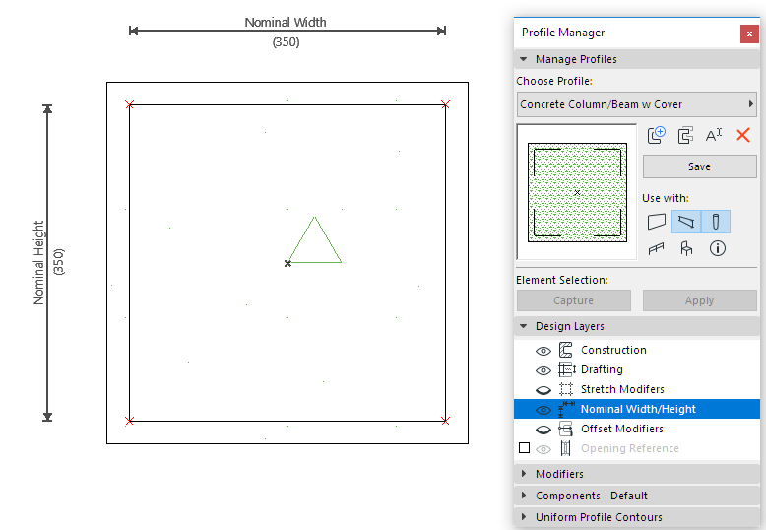Close the Profile Manager panel
The height and width of the screenshot is (530, 766).
click(749, 33)
